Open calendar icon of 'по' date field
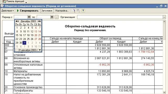The image size is (168, 94). tap(52, 17)
